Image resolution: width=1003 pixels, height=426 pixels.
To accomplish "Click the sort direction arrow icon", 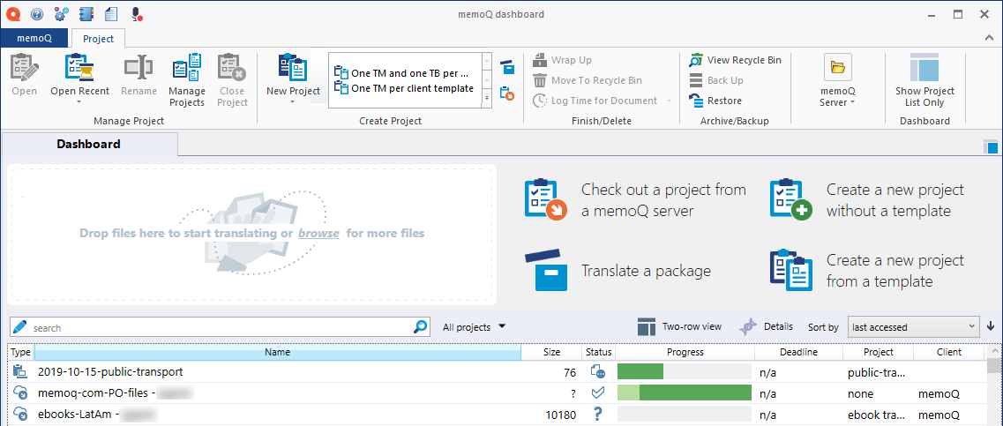I will coord(991,326).
